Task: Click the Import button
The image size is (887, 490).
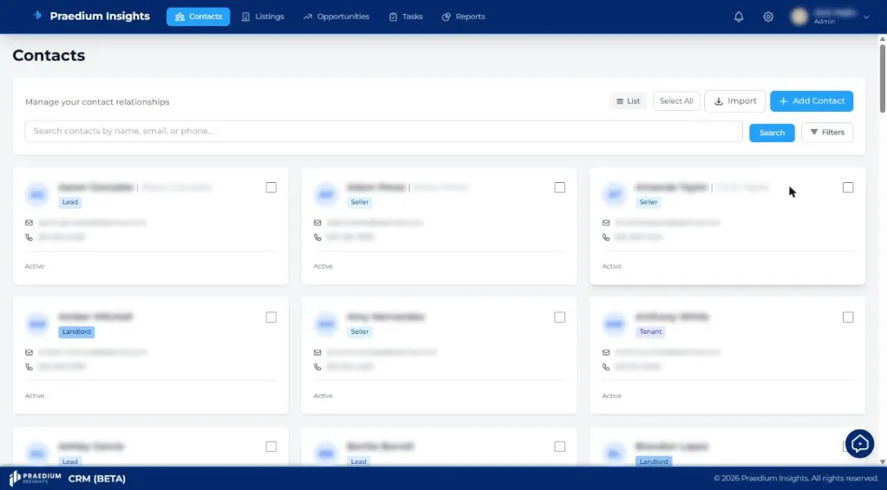Action: [734, 101]
